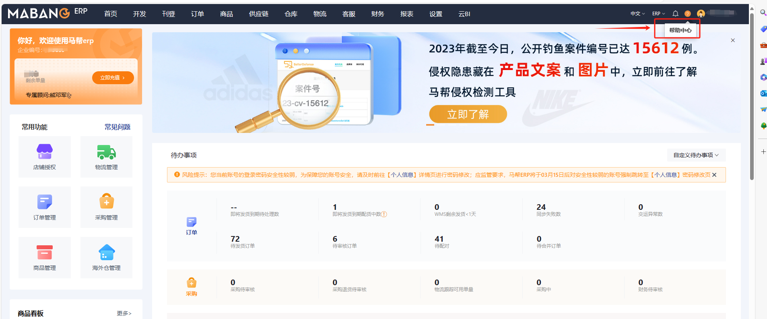This screenshot has height=319, width=767.
Task: Switch to the 常见问题 tab
Action: (x=118, y=127)
